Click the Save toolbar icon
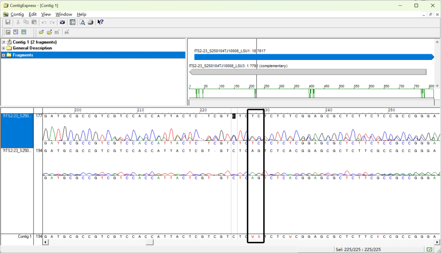441x253 pixels. (x=8, y=22)
